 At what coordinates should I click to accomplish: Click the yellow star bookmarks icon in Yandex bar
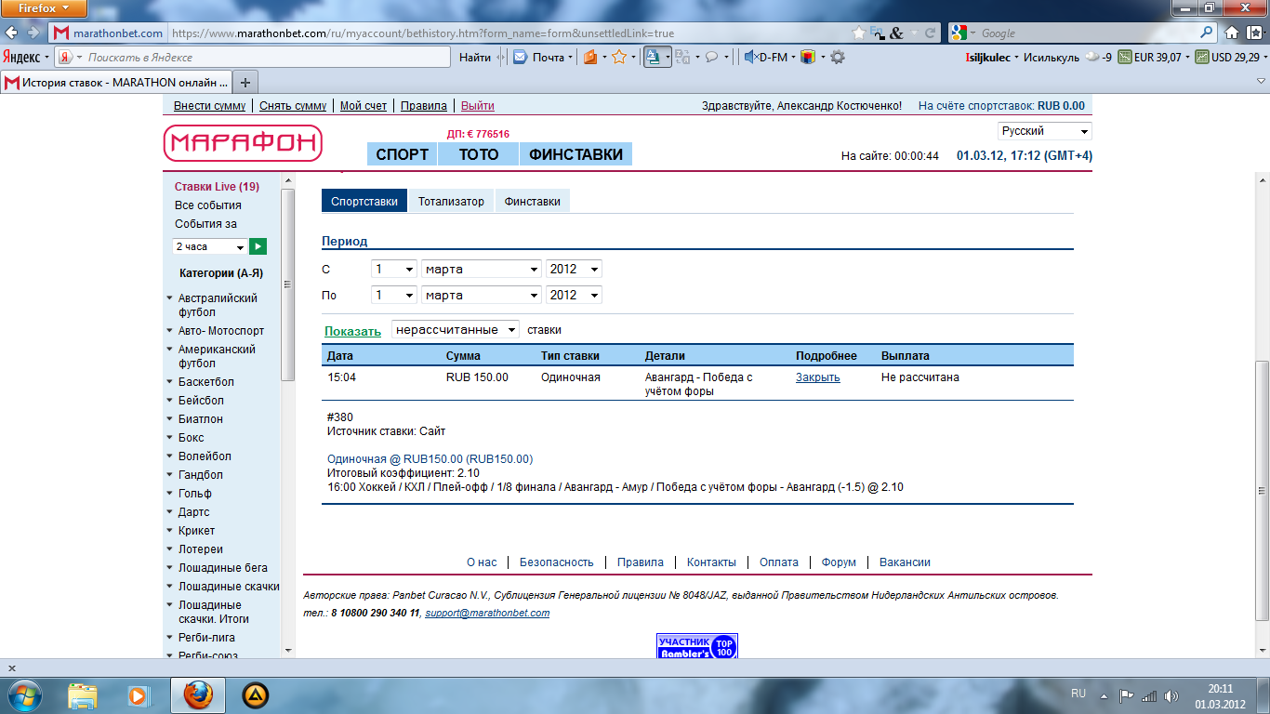click(618, 57)
